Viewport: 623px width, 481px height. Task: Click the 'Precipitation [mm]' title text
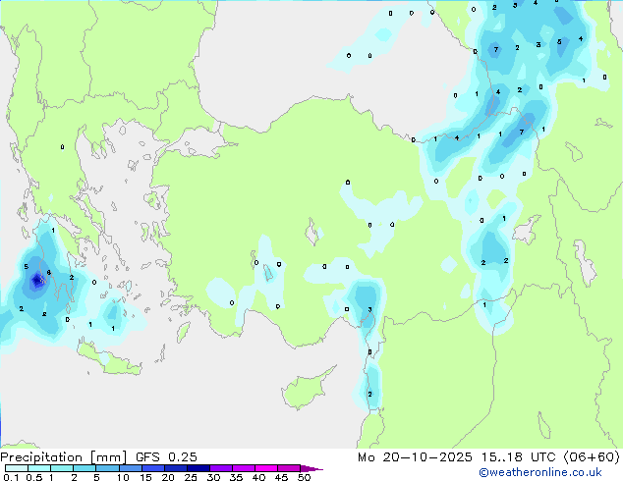click(x=64, y=457)
